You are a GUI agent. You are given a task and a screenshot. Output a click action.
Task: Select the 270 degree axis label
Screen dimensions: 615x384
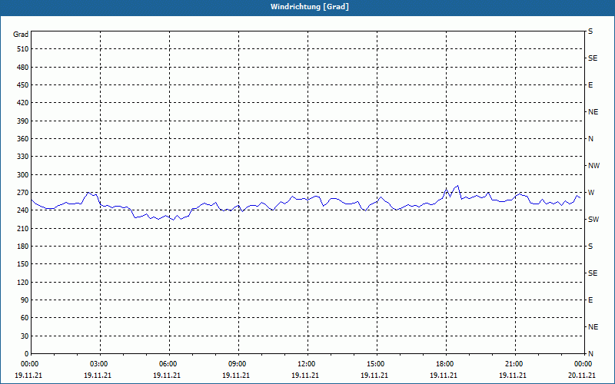pos(23,193)
